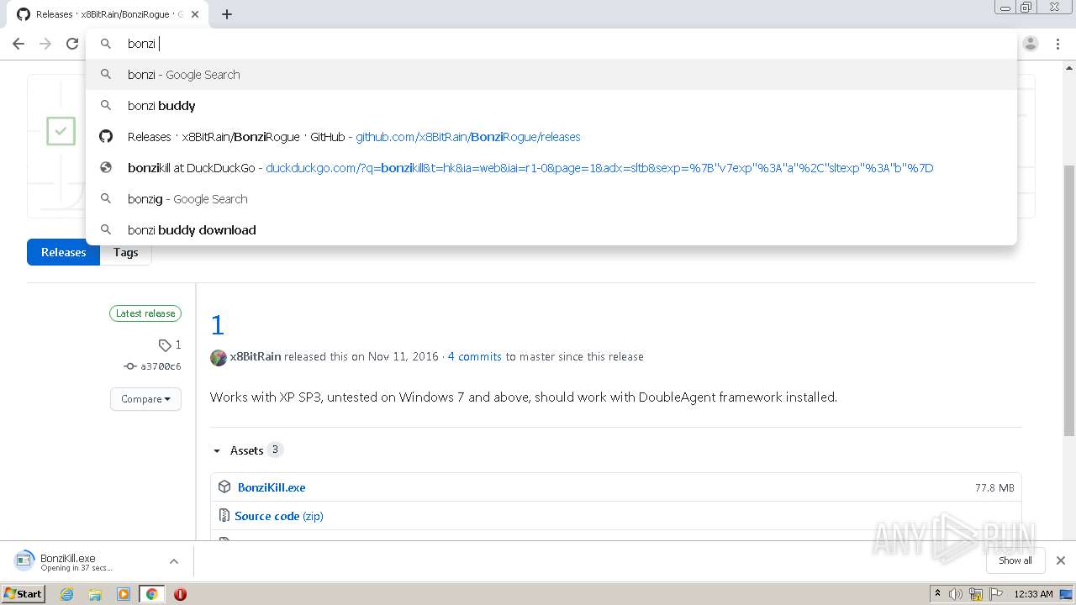Open the 4 commits link
1076x605 pixels.
coord(475,356)
